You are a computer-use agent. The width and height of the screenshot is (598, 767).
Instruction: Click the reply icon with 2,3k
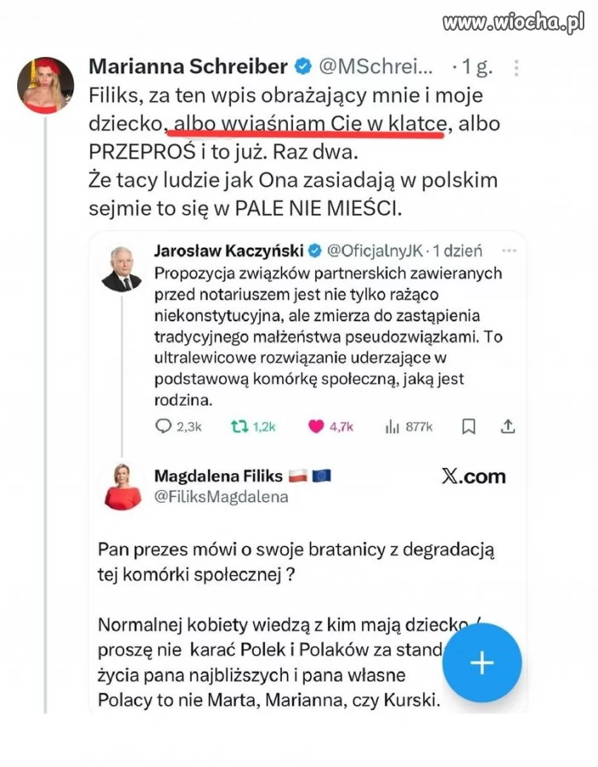coord(164,426)
